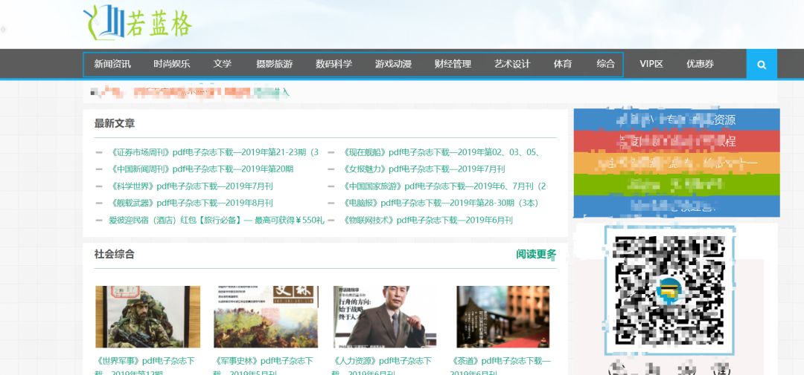
Task: Click the search magnifier icon
Action: pos(762,65)
